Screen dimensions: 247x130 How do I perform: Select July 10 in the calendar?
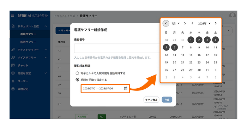click(207, 47)
